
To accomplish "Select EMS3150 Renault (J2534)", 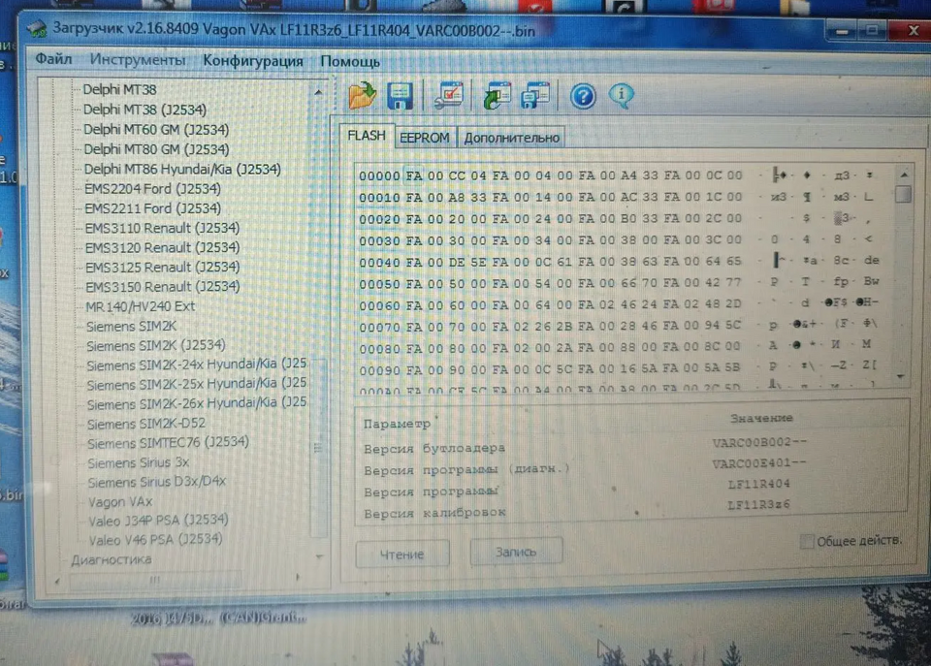I will [163, 287].
